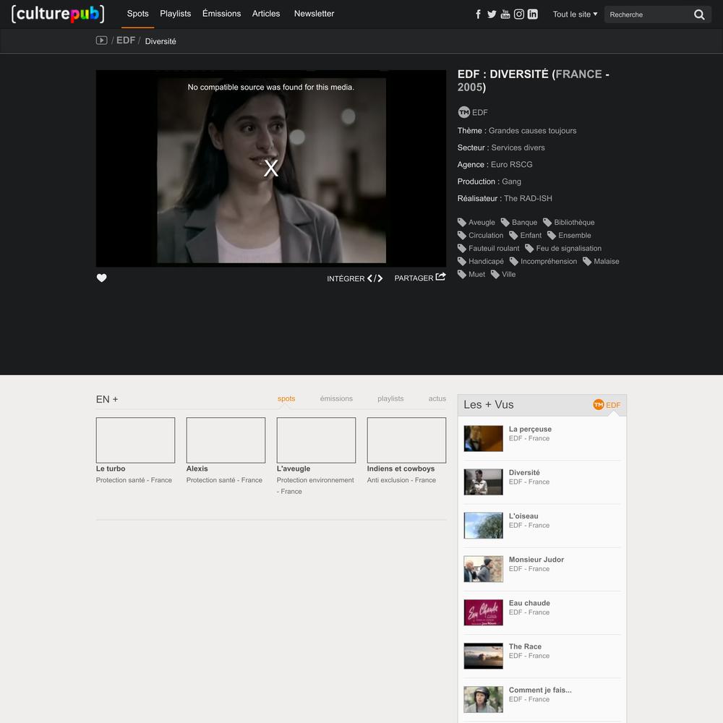The width and height of the screenshot is (723, 723).
Task: Click the Monsieur Judor title link
Action: coord(536,560)
